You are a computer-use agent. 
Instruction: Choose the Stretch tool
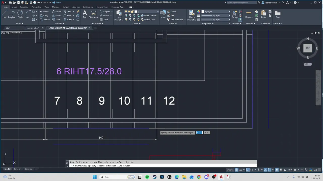[45, 20]
